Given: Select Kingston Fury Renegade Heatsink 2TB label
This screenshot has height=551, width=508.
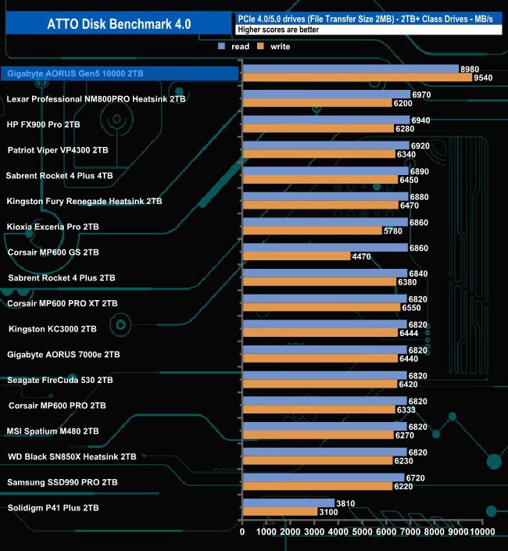Looking at the screenshot, I should point(84,201).
